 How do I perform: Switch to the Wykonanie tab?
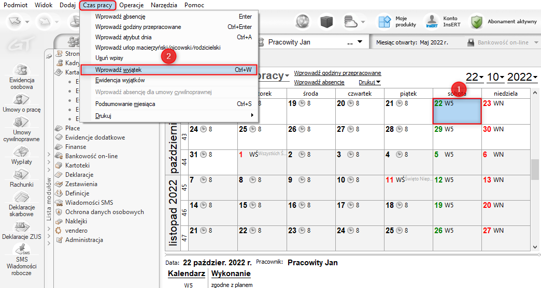point(231,274)
